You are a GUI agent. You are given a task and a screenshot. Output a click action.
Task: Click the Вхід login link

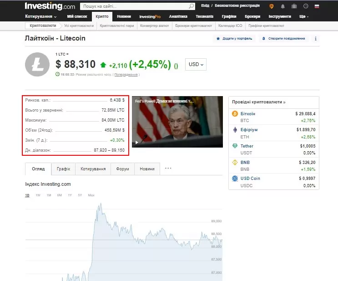[205, 5]
